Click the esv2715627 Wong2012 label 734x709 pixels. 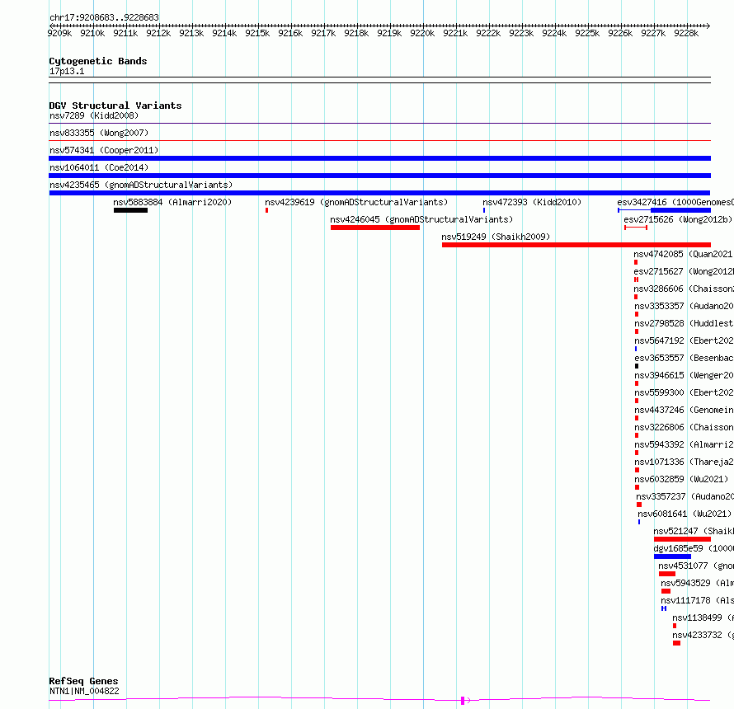click(683, 271)
